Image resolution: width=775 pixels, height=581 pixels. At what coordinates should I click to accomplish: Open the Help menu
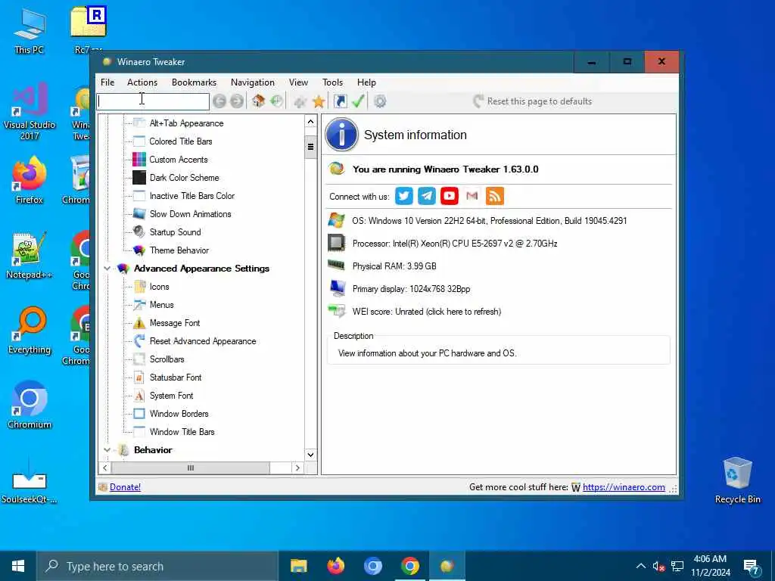click(367, 82)
